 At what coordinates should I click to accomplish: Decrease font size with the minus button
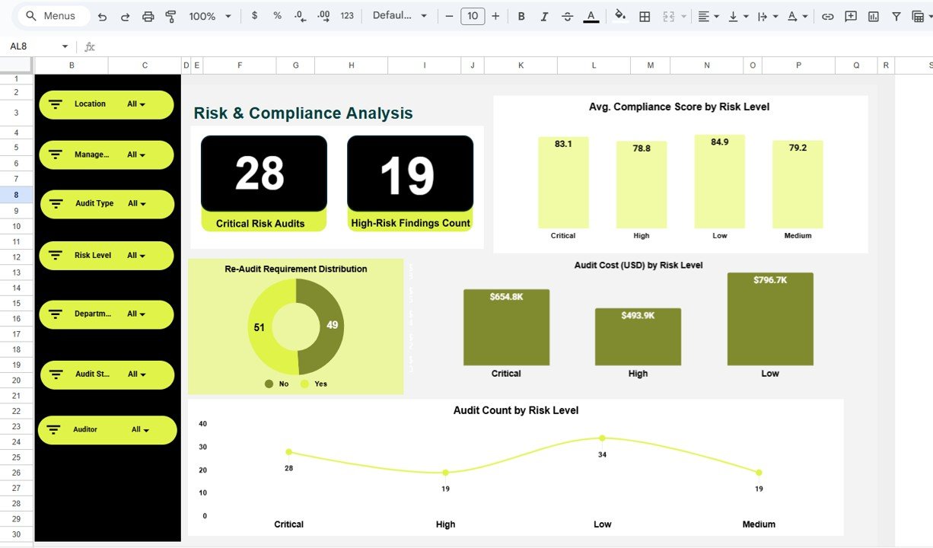(450, 15)
